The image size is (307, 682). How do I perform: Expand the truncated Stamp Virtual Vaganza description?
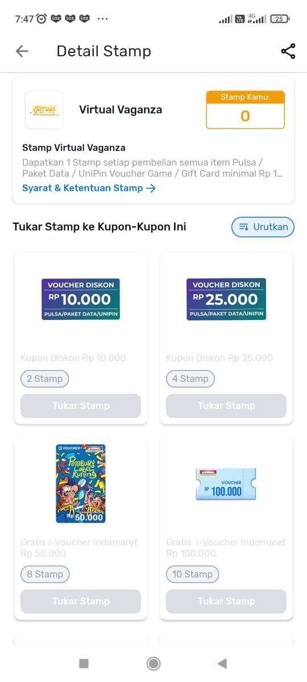[x=152, y=168]
